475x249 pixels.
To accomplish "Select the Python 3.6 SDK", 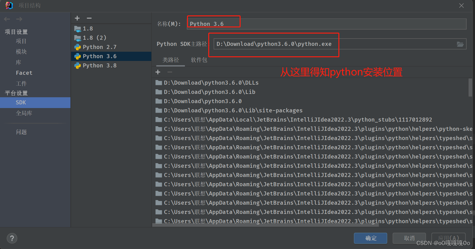I will (x=111, y=56).
